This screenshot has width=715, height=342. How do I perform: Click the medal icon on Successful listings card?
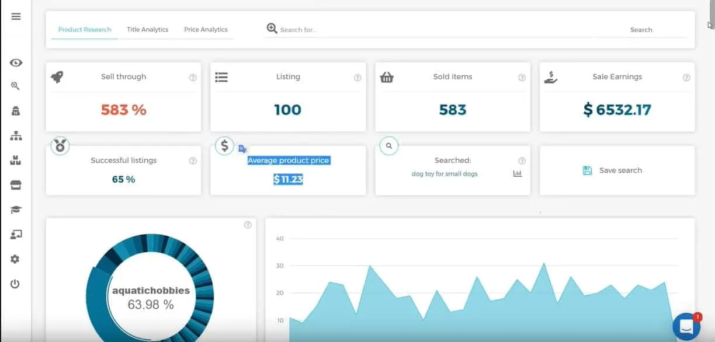[x=60, y=146]
